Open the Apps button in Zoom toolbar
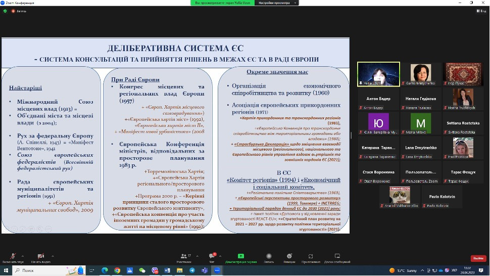 click(311, 257)
